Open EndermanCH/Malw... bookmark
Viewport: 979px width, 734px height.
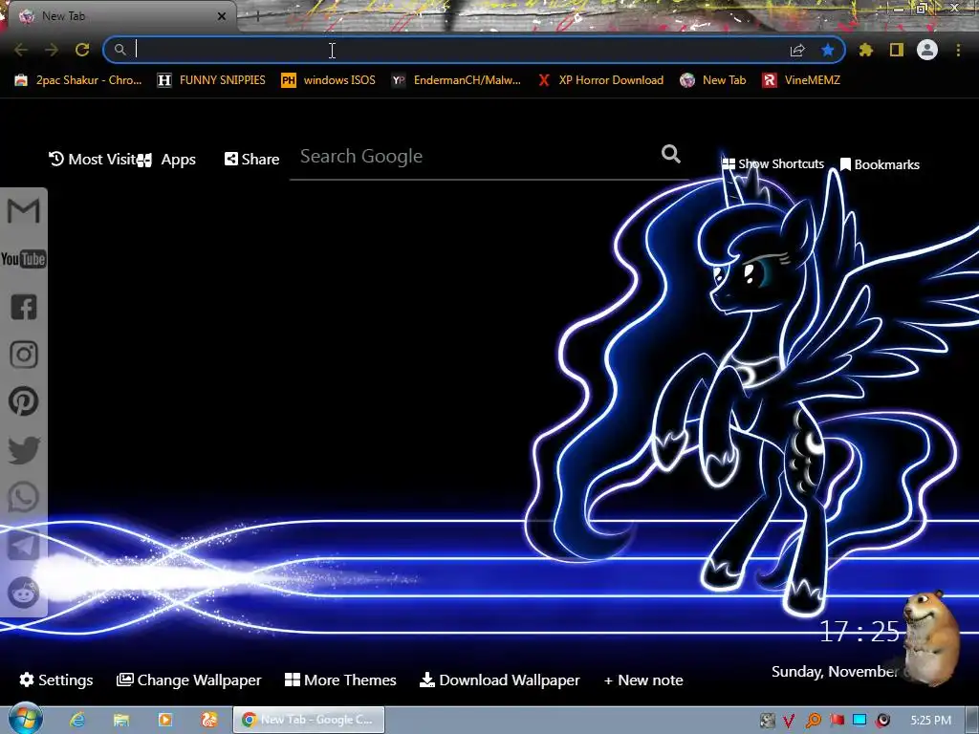click(456, 80)
